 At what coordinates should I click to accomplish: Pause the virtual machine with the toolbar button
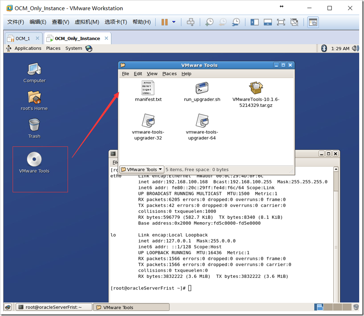165,22
